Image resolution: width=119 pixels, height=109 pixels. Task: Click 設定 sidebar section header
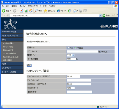pos(12,39)
